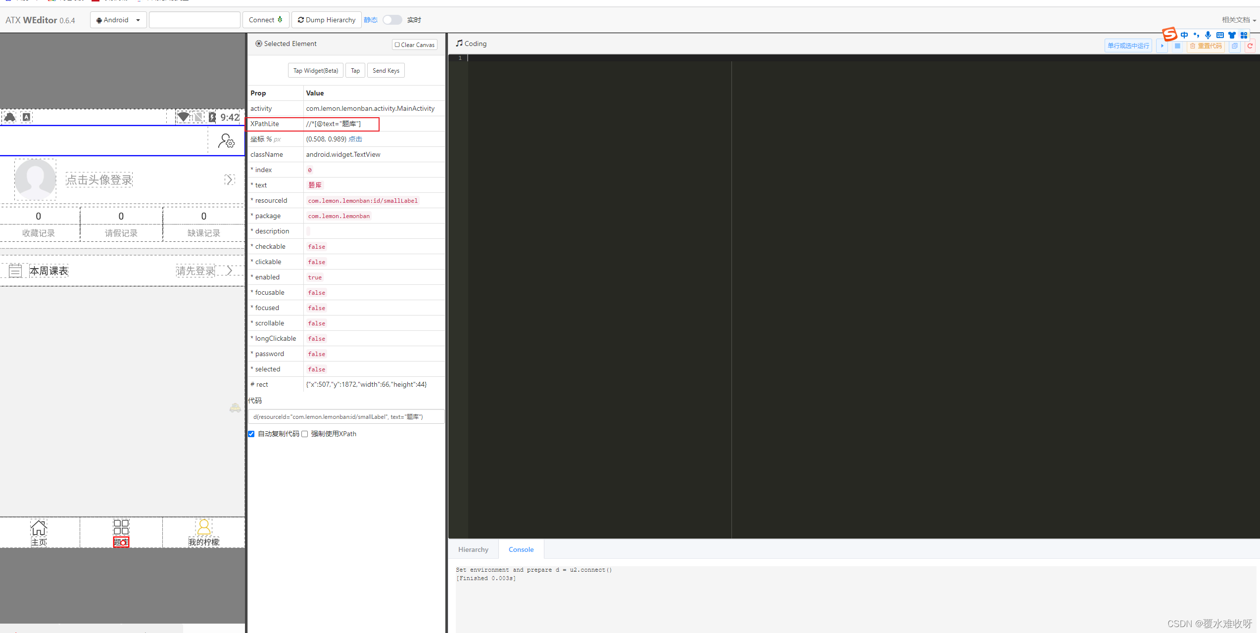Image resolution: width=1260 pixels, height=633 pixels.
Task: Click the 题库 grid icon in phone nav
Action: [x=121, y=527]
